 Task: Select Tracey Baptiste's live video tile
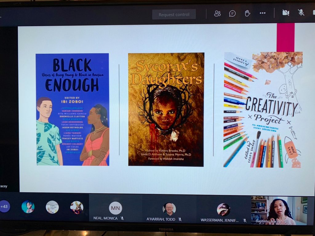279,210
